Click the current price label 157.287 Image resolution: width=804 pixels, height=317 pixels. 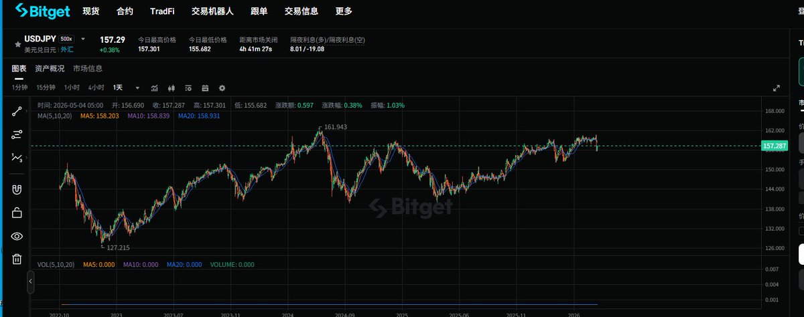point(775,146)
